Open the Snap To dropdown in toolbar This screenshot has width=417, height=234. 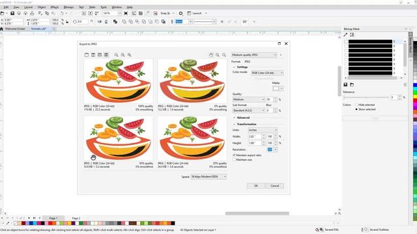pos(173,13)
